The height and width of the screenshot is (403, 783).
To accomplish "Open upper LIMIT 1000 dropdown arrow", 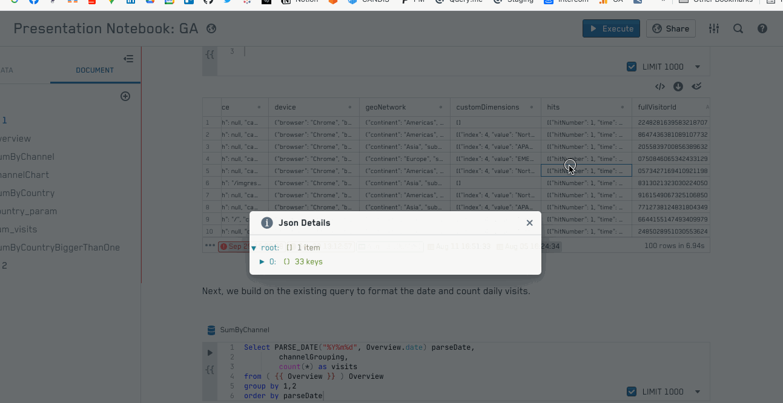I will 698,67.
